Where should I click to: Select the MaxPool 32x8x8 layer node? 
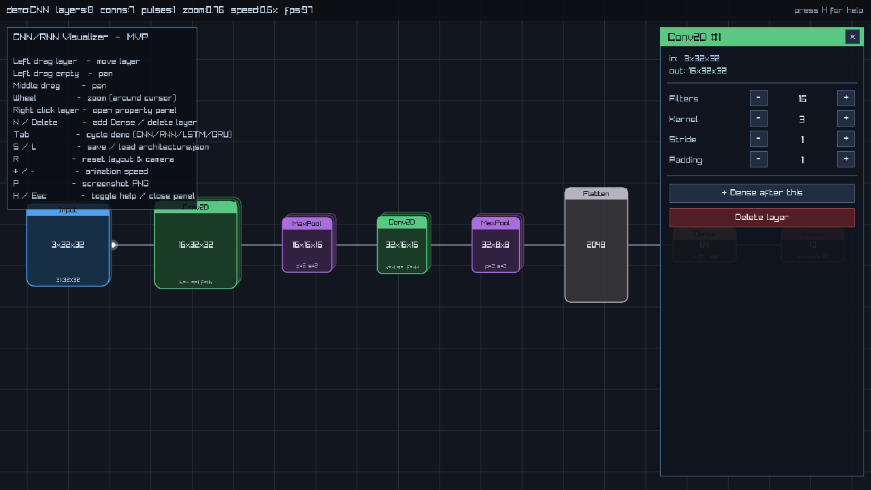pos(496,245)
